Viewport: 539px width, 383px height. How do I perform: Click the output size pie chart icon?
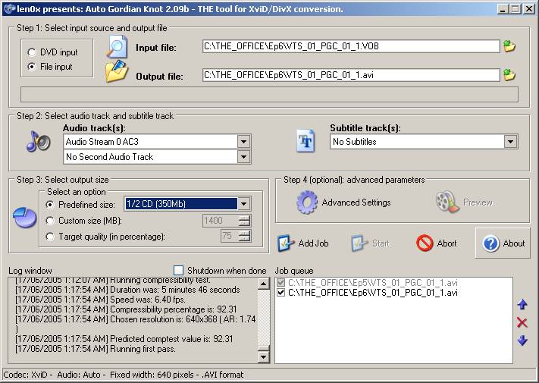[x=25, y=217]
